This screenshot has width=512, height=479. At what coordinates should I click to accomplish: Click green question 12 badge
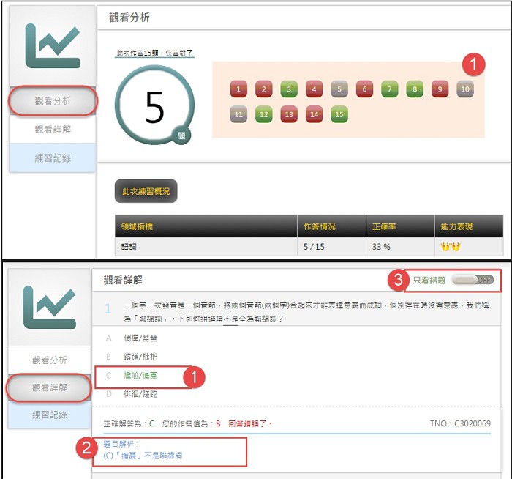click(264, 114)
